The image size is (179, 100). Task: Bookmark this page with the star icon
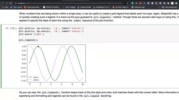128,3
